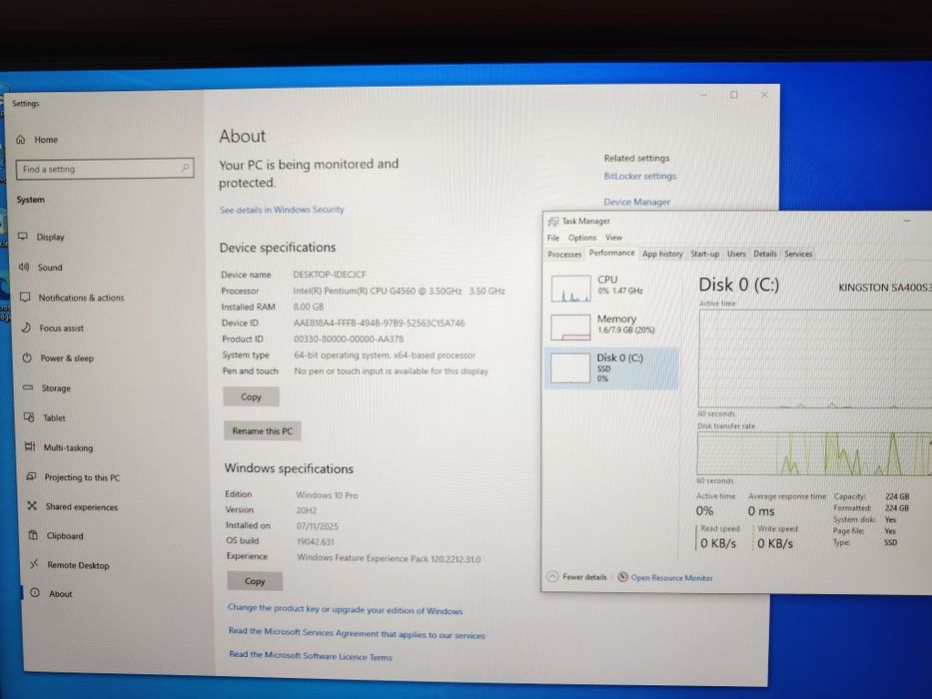932x699 pixels.
Task: Select the CPU performance graph thumbnail
Action: coord(570,289)
